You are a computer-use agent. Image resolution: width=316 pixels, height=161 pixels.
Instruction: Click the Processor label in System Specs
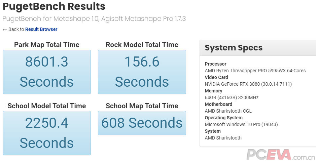(x=215, y=64)
